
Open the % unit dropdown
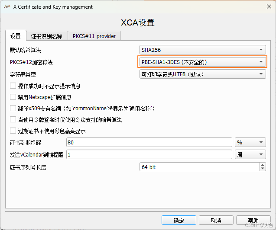coord(250,142)
